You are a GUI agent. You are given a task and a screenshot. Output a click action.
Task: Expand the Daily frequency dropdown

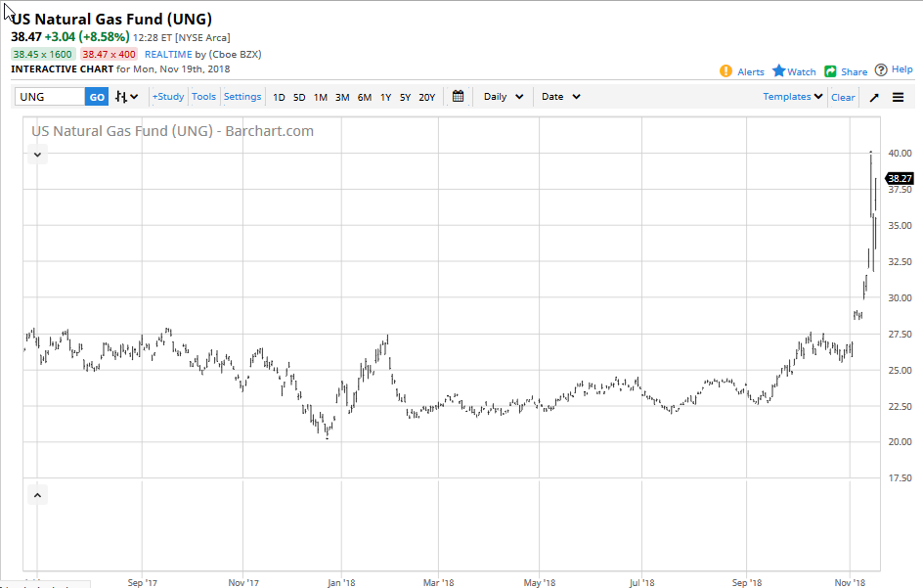504,97
